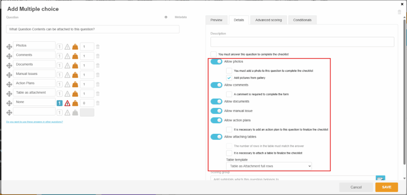Switch to the Advanced scoring tab
Screen dimensions: 407x195
pyautogui.click(x=268, y=20)
